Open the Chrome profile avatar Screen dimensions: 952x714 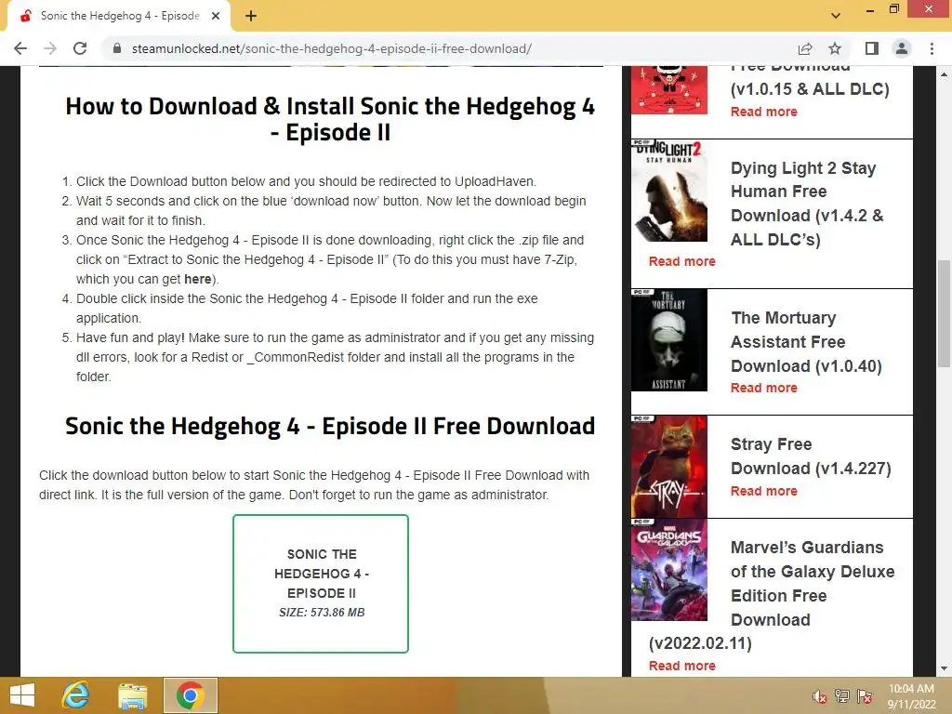(x=902, y=48)
